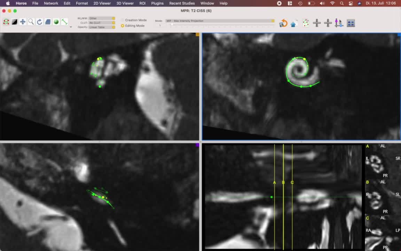
Task: Open the Mode projection dropdown
Action: click(220, 21)
